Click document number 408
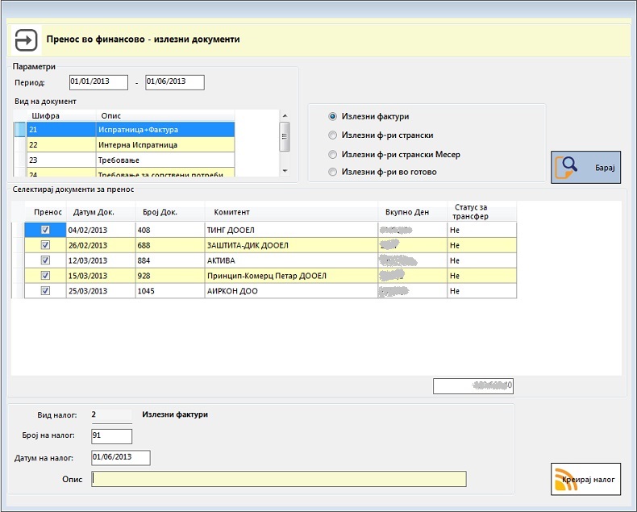This screenshot has width=637, height=512. (x=170, y=230)
